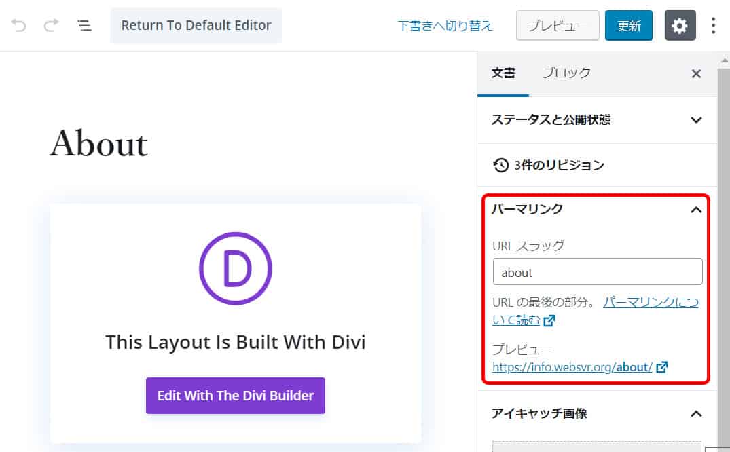Open the revisions history clock icon
This screenshot has height=452, width=730.
pyautogui.click(x=500, y=165)
